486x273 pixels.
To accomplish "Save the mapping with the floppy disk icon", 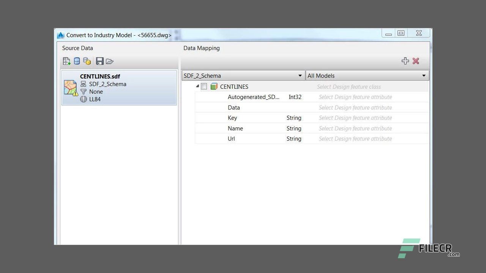I will pyautogui.click(x=100, y=61).
